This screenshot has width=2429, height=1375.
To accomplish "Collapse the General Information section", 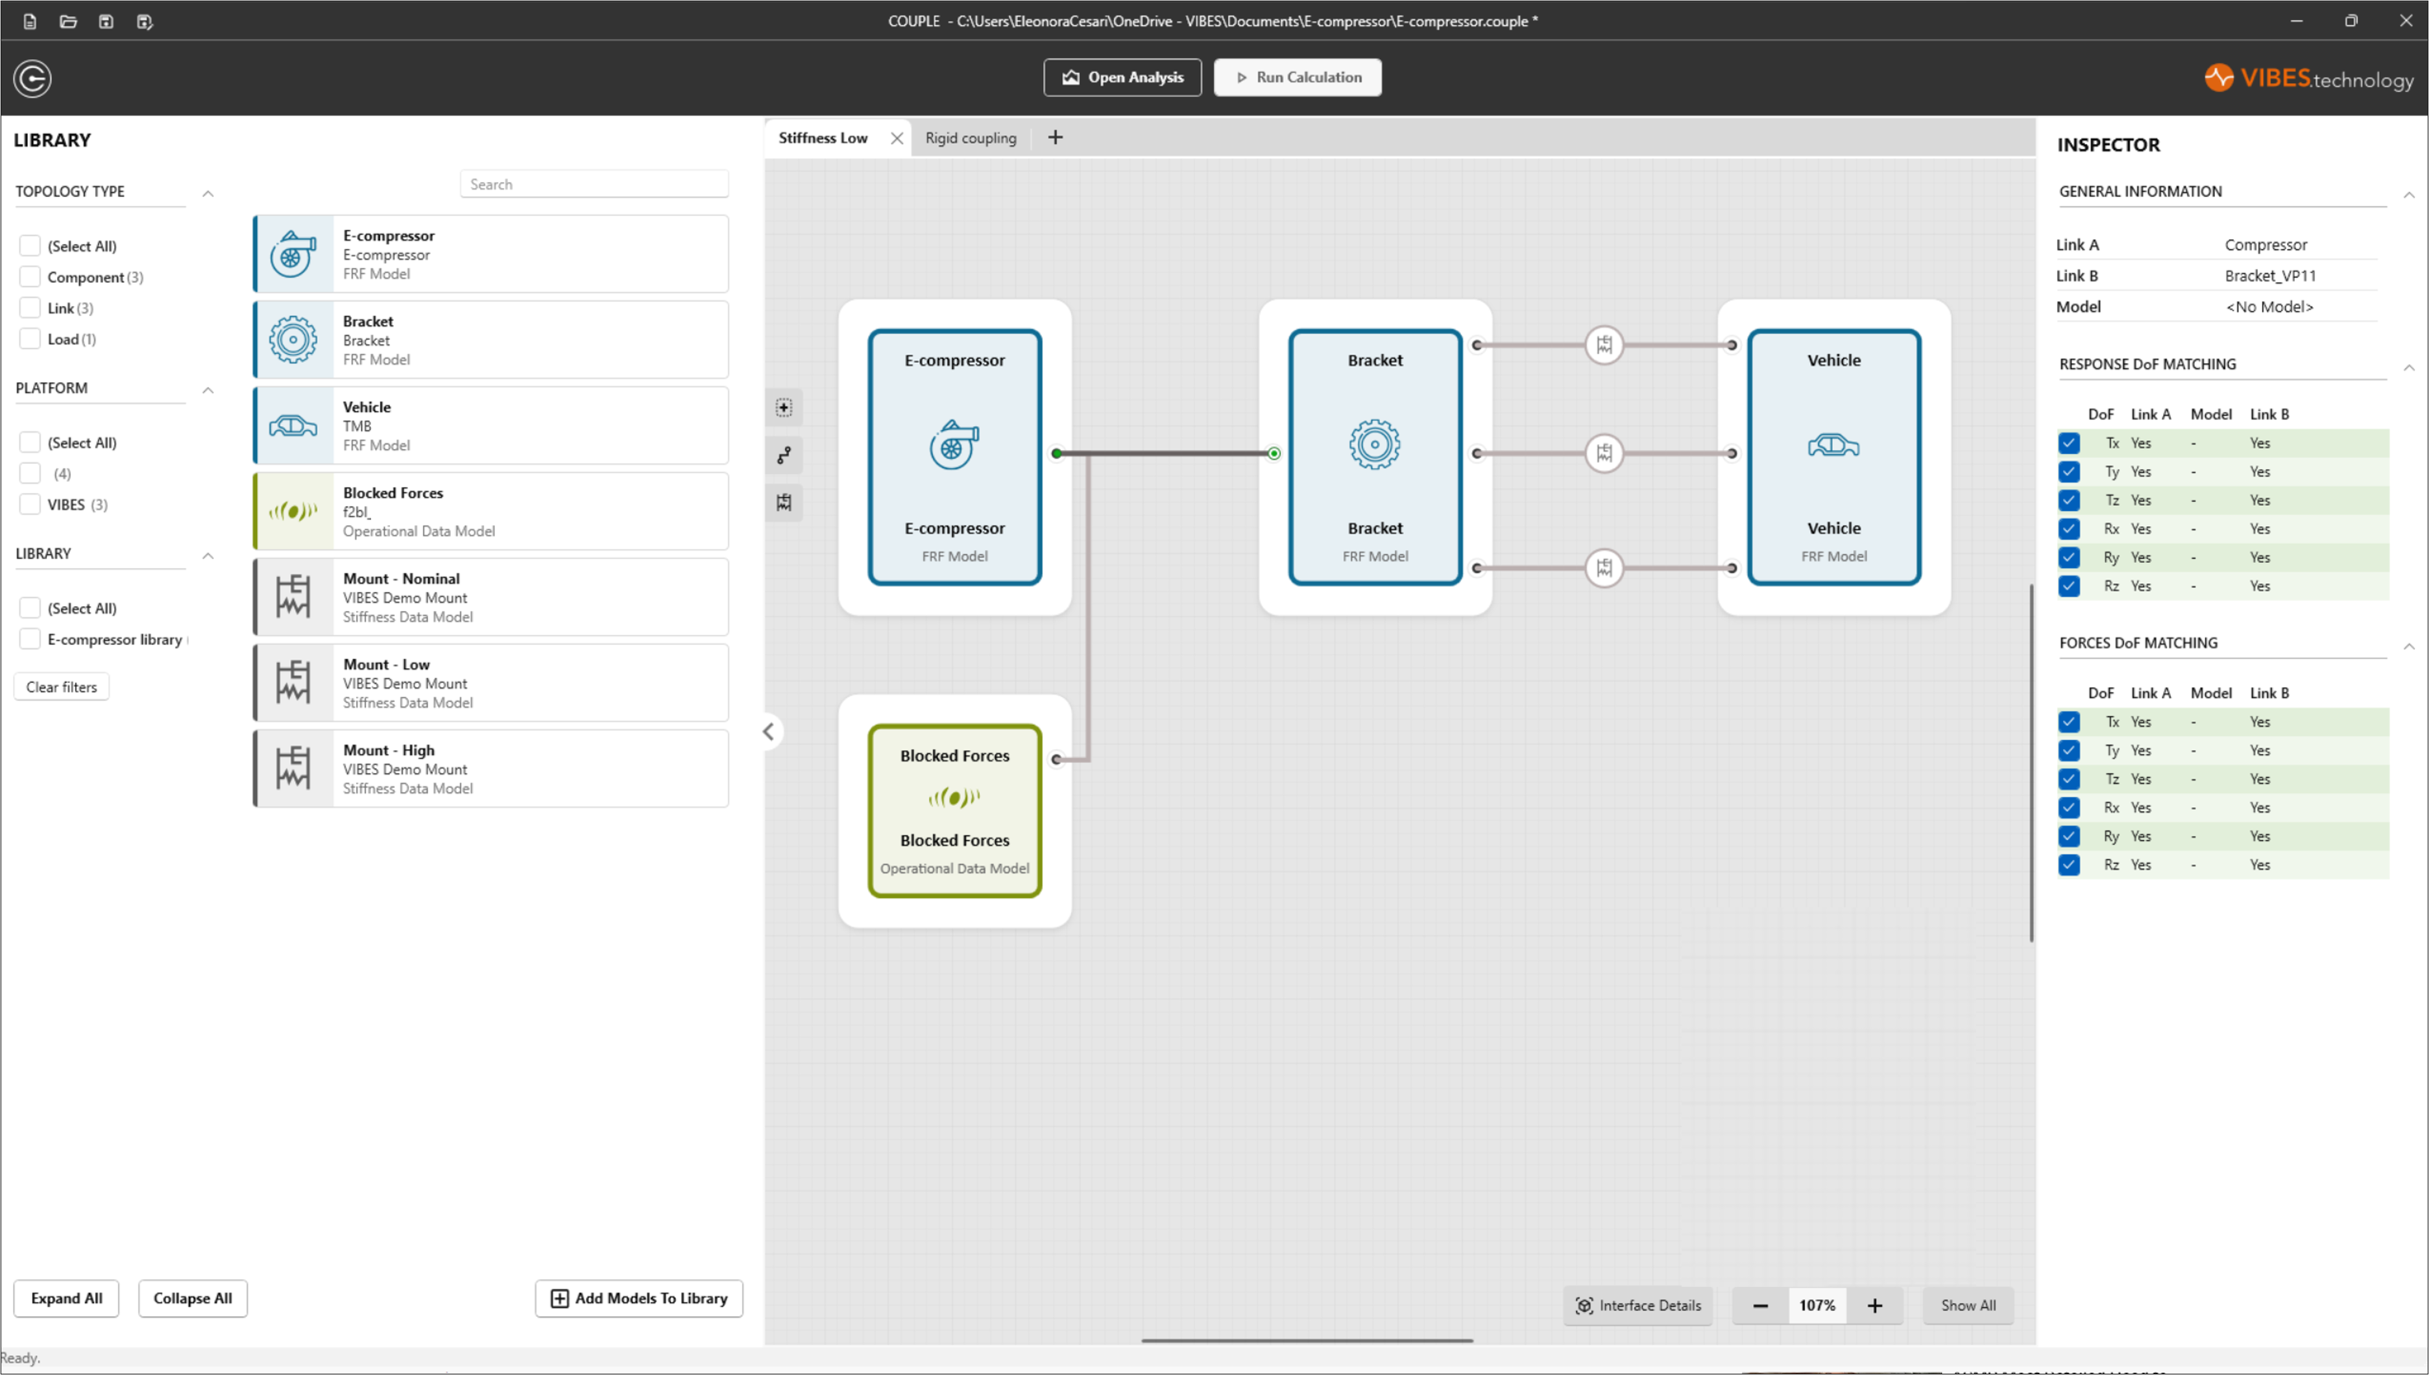I will 2408,195.
